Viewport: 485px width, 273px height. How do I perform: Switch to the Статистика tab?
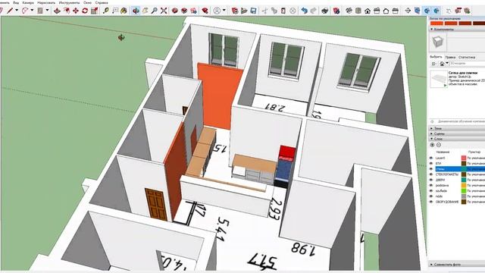467,58
